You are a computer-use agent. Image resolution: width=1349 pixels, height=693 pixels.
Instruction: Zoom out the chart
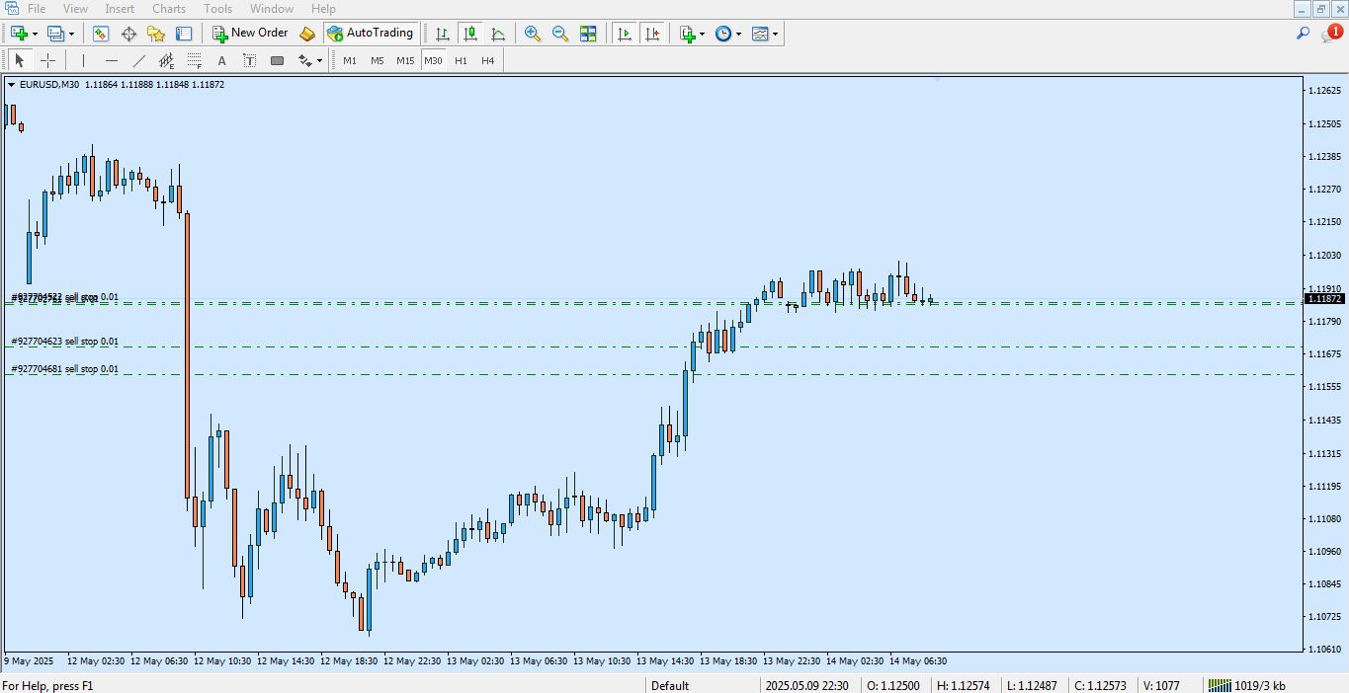coord(560,34)
